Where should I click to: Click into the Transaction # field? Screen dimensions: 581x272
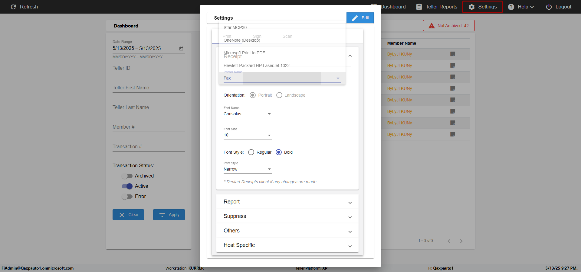coord(149,147)
